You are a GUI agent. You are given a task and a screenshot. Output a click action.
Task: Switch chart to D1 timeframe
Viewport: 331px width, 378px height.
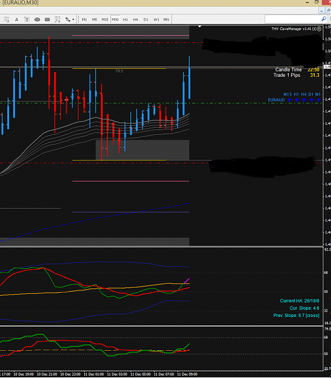(x=146, y=19)
